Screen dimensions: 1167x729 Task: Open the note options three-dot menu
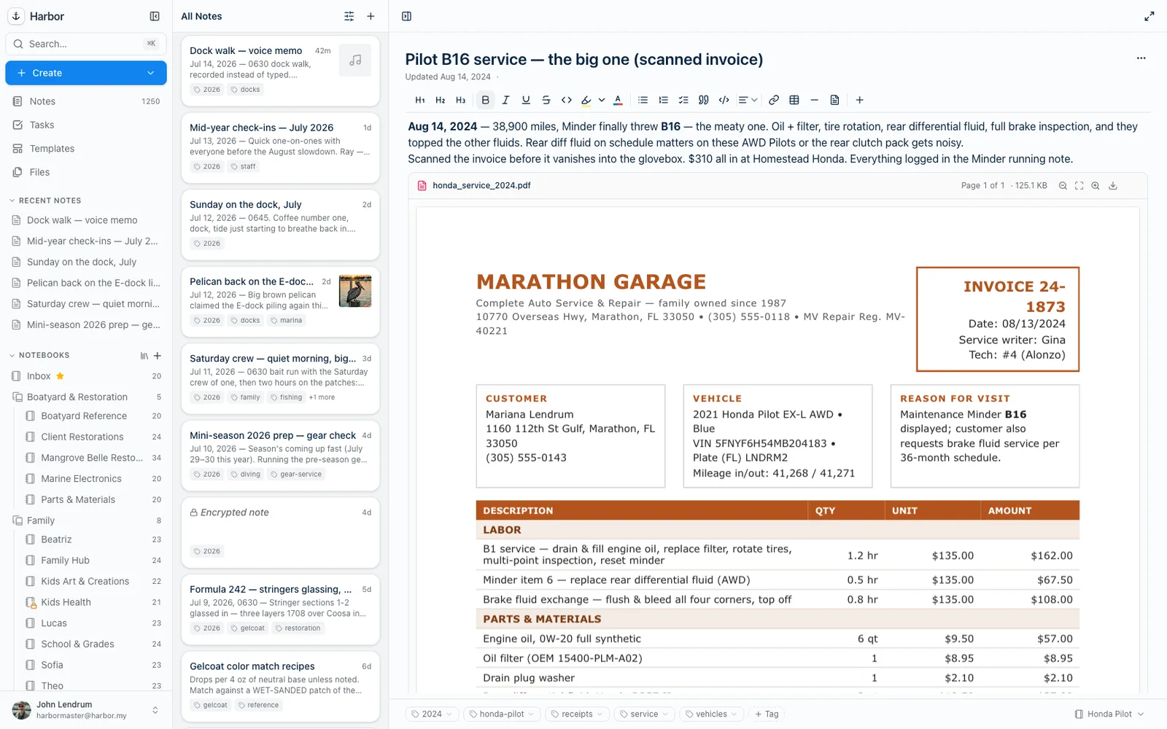(1141, 58)
